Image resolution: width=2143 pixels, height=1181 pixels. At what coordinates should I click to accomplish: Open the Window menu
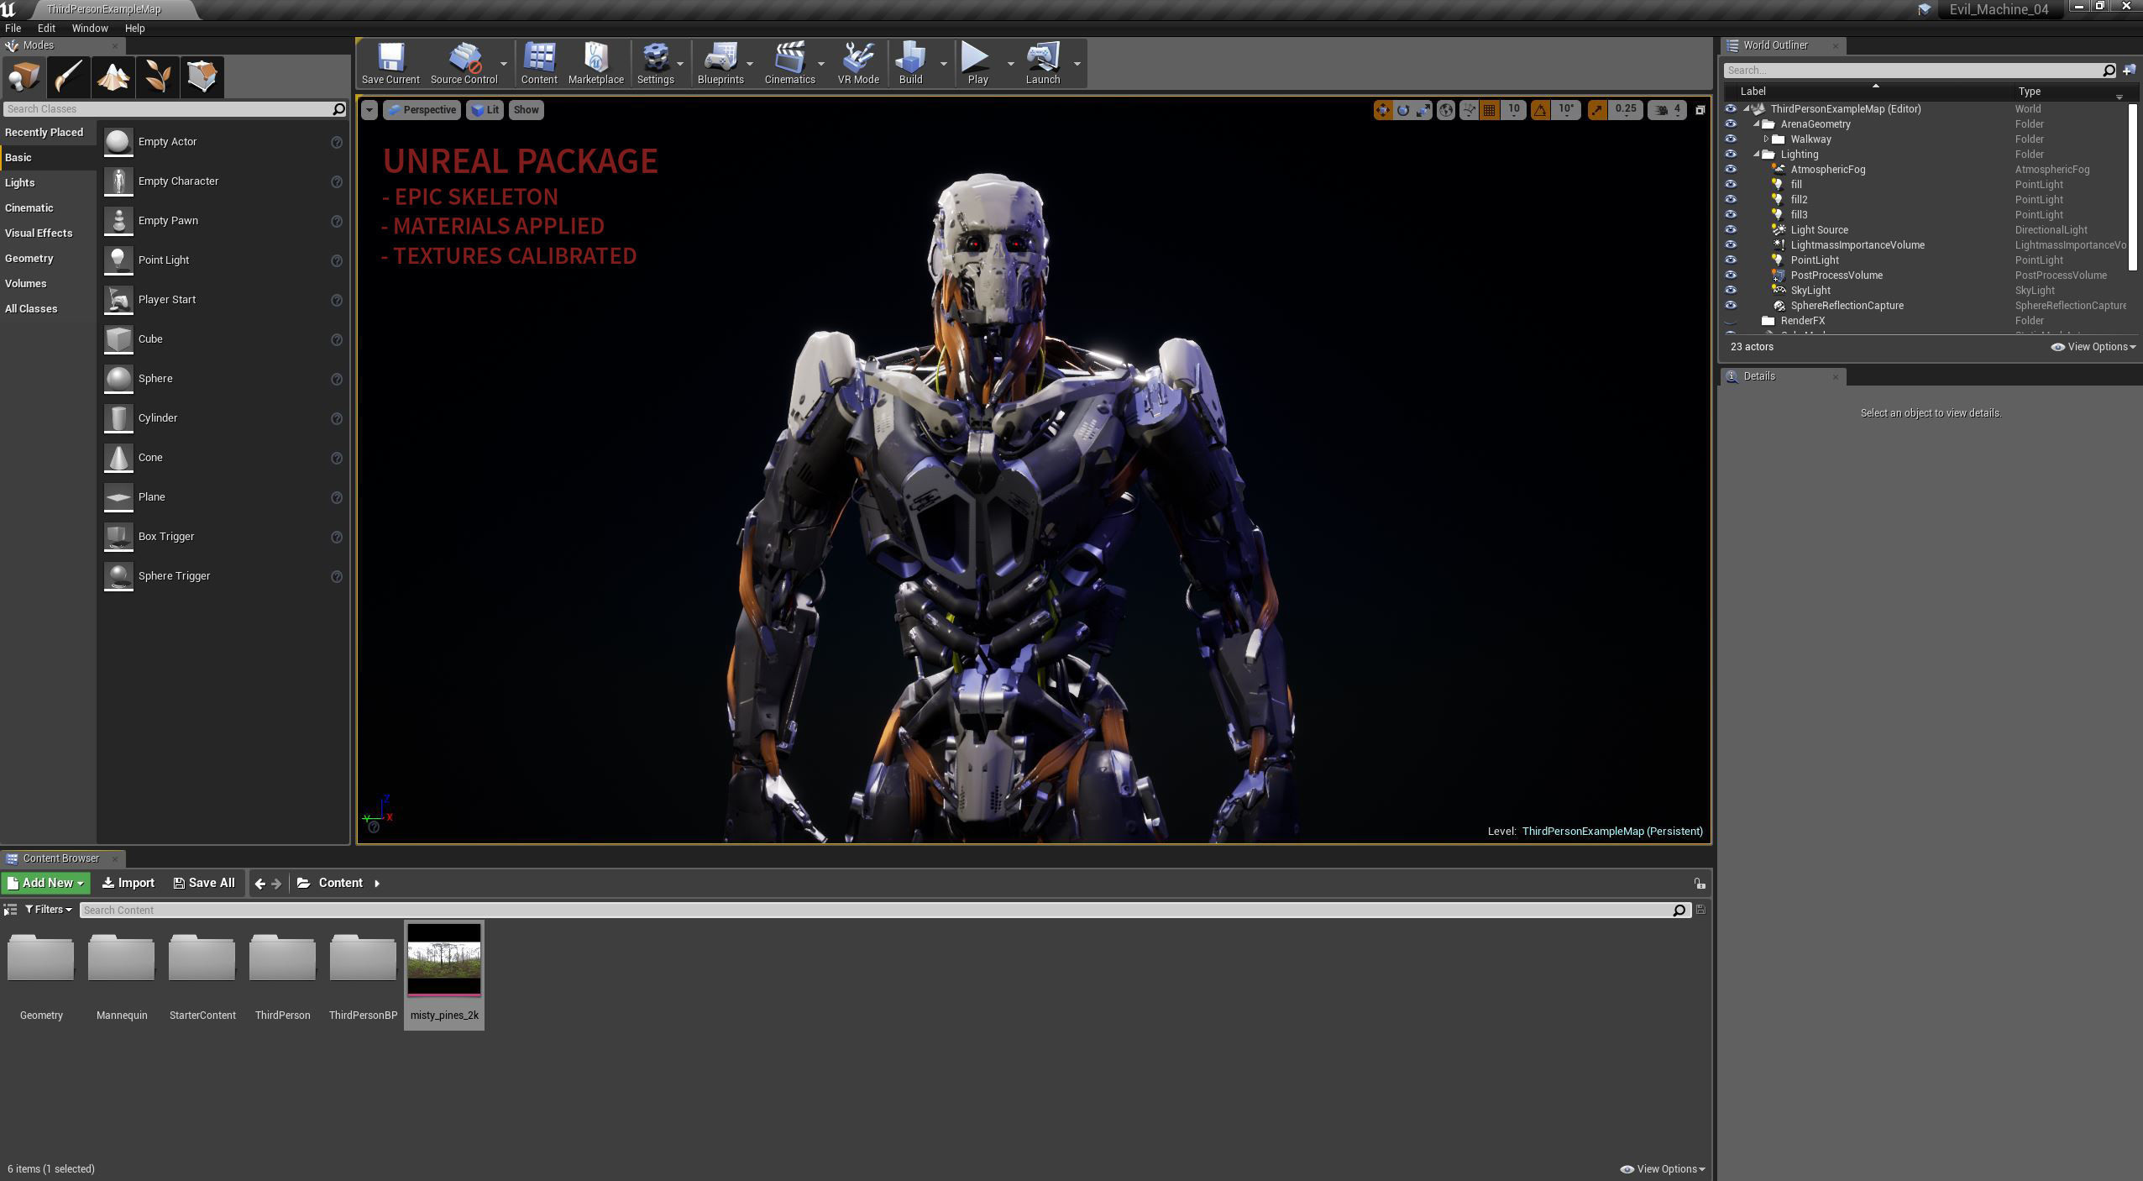click(90, 29)
